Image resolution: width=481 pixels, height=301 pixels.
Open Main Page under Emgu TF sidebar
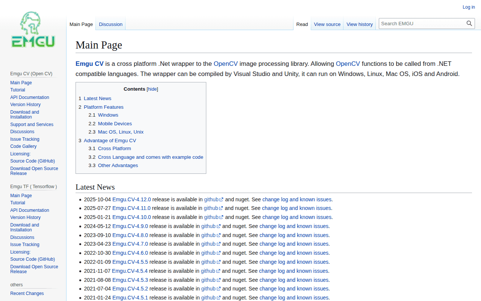pyautogui.click(x=21, y=196)
